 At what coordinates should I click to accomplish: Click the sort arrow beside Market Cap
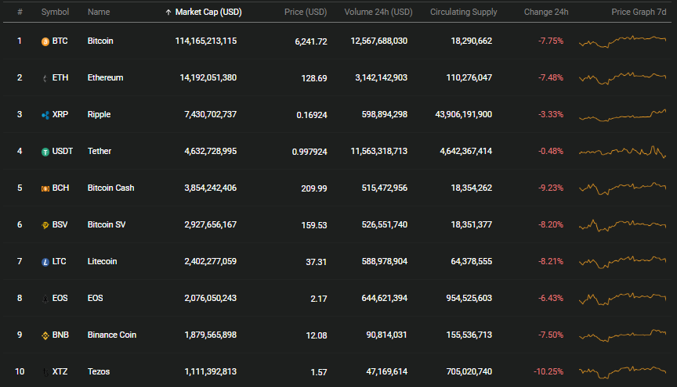coord(168,13)
